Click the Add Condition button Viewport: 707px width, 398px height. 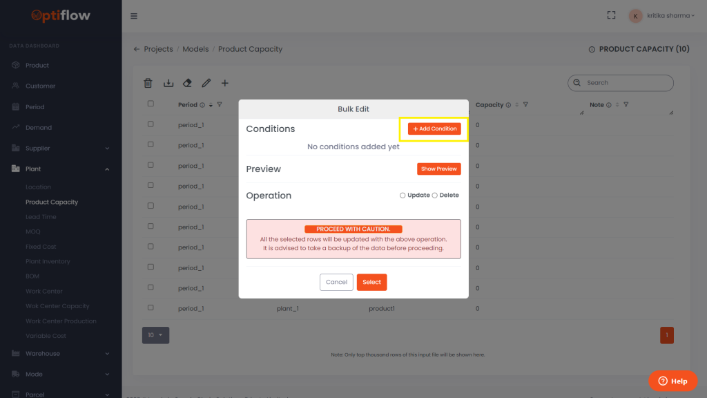[x=434, y=129]
